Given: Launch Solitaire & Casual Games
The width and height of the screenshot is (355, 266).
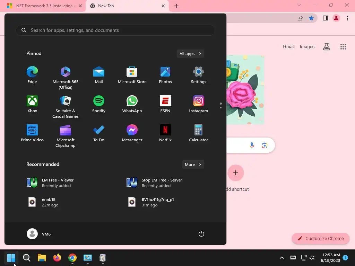Looking at the screenshot, I should pos(66,107).
